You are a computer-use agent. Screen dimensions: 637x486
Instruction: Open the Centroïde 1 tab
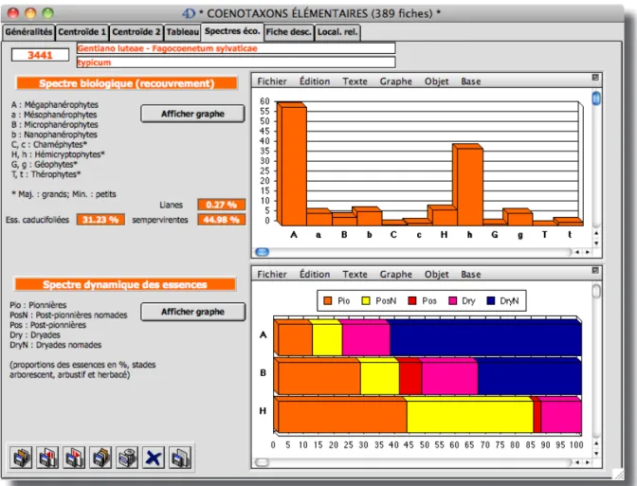[x=82, y=32]
